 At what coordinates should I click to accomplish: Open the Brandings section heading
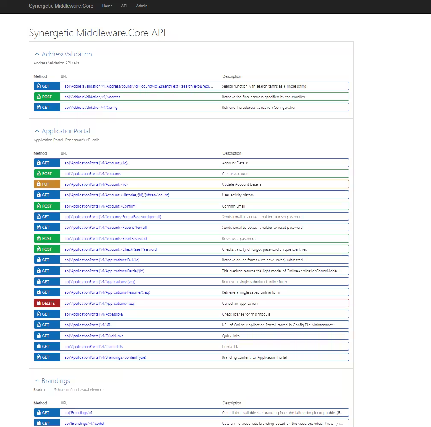56,381
